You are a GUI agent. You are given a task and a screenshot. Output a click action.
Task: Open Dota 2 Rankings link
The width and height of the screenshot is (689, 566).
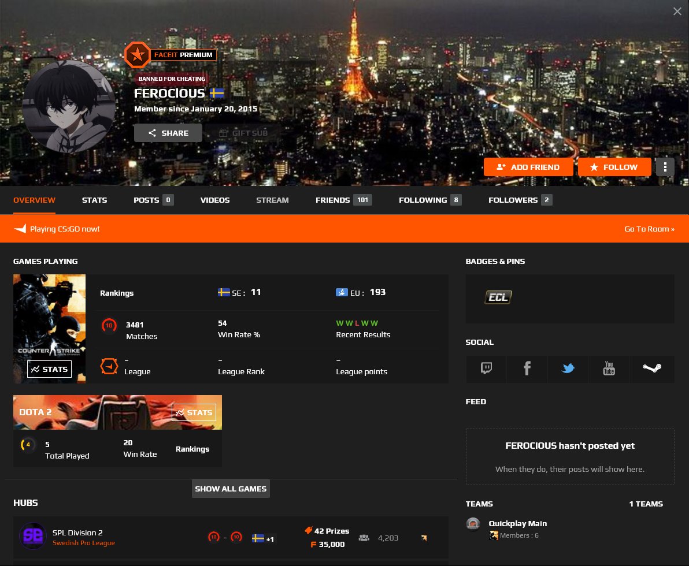(192, 449)
